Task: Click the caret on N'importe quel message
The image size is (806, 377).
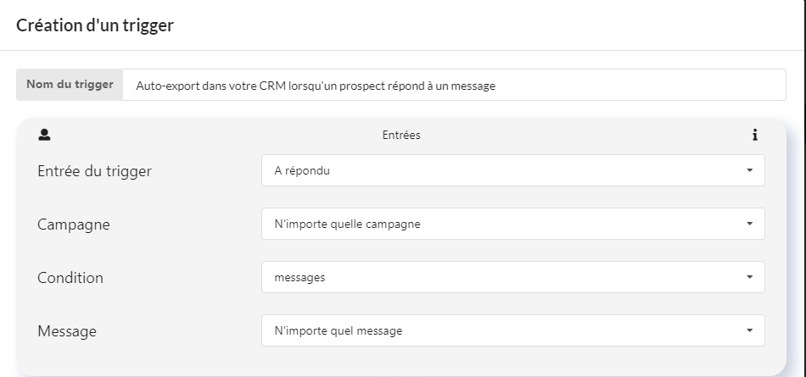Action: (x=749, y=330)
